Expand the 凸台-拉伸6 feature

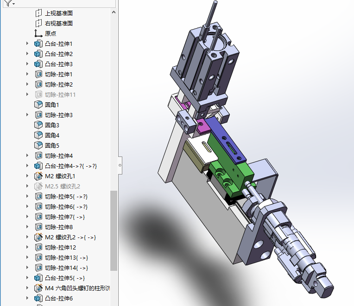tap(27, 298)
